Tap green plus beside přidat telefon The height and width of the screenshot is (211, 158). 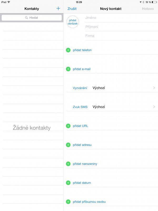coord(68,50)
